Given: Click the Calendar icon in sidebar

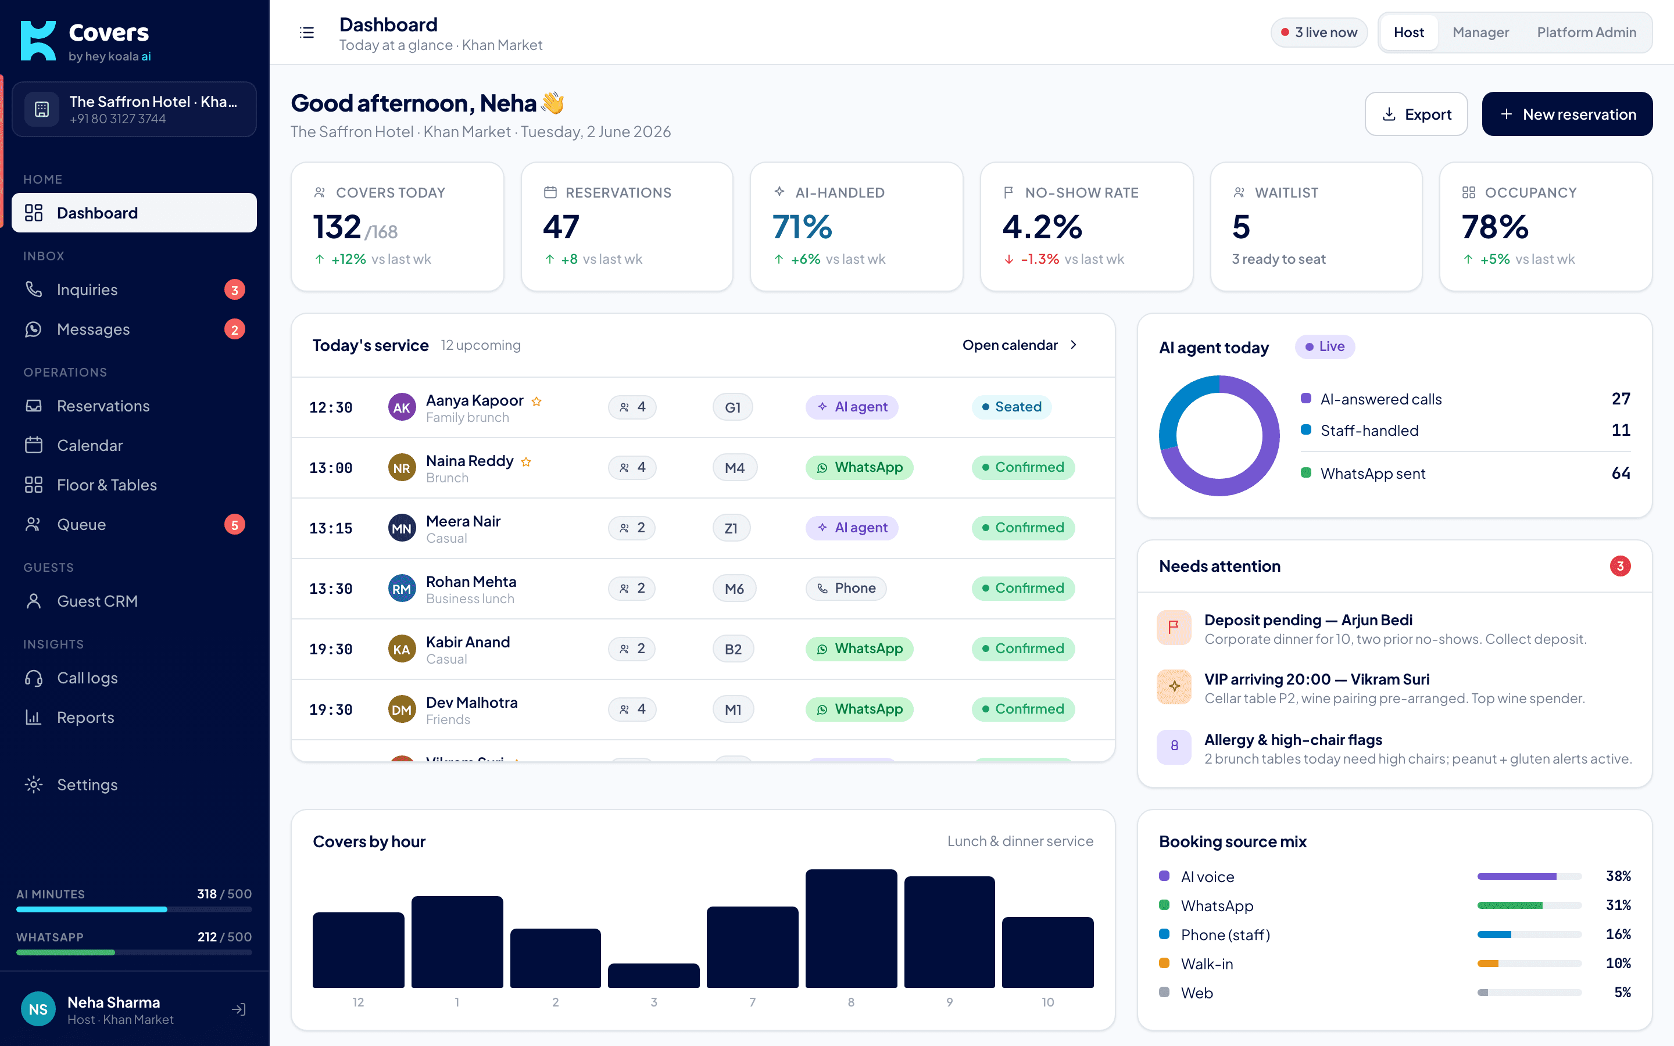Looking at the screenshot, I should [x=34, y=445].
